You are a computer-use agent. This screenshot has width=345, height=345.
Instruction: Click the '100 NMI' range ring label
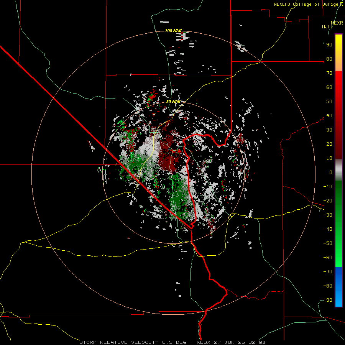point(173,31)
